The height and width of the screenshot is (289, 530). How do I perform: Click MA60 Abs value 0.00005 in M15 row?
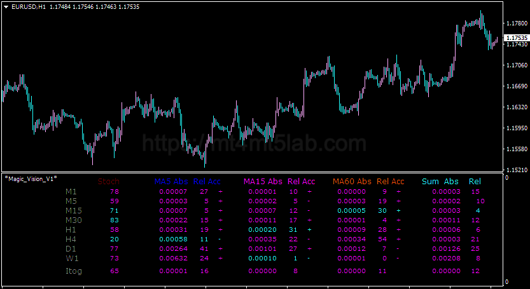[352, 211]
